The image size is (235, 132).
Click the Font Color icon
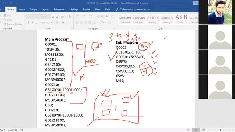(63, 23)
